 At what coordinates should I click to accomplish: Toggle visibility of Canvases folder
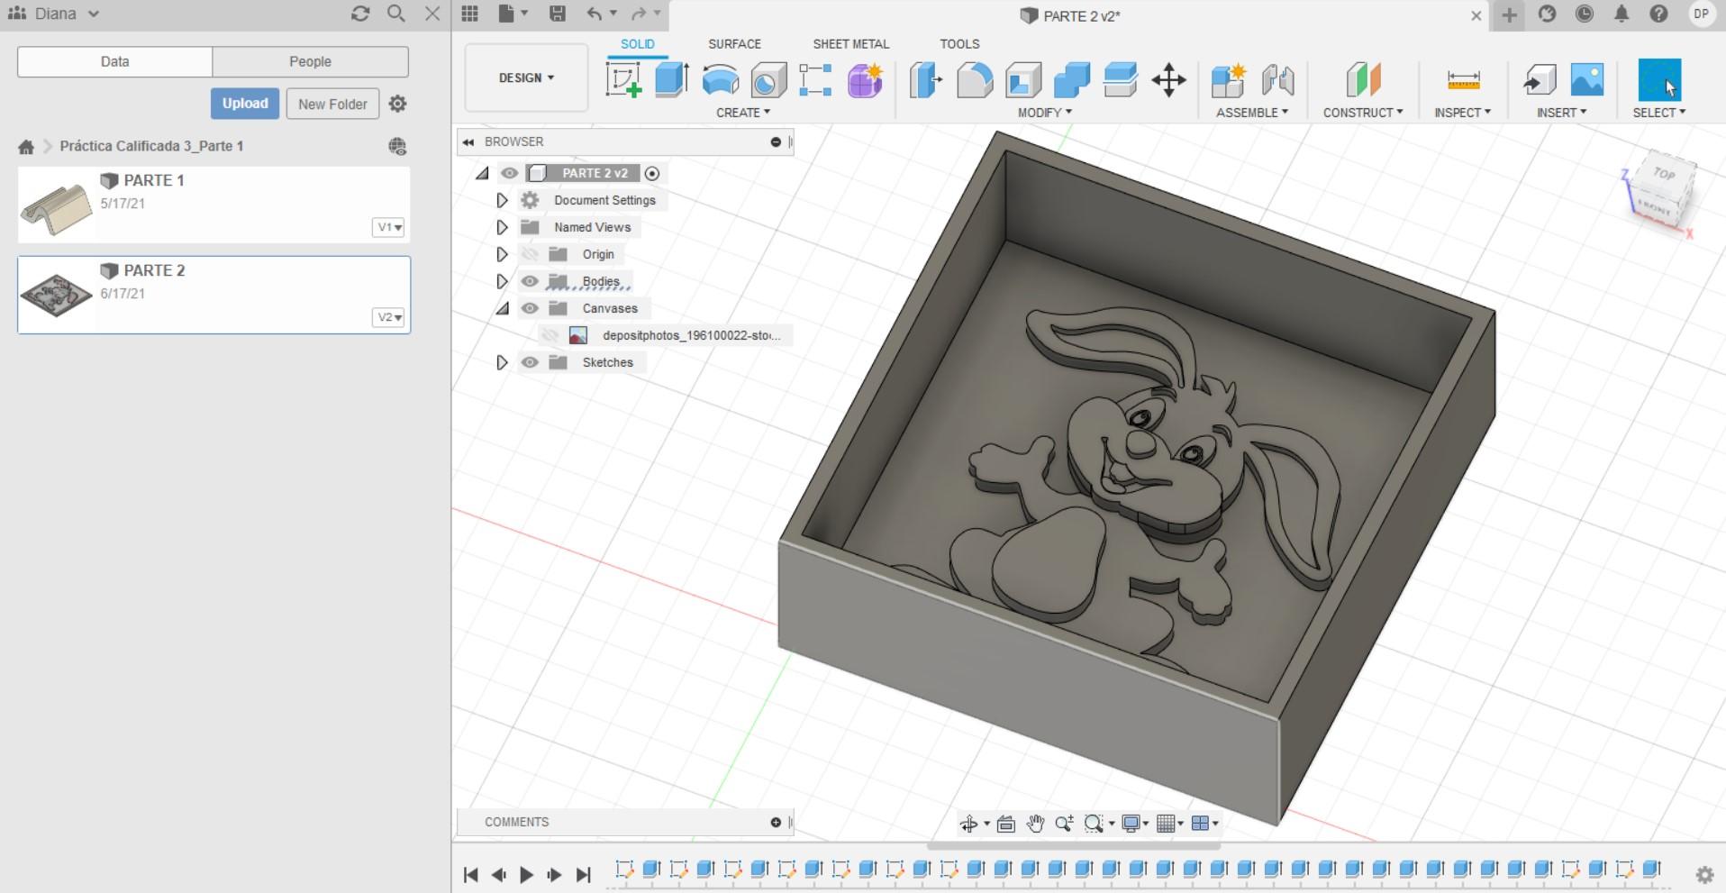530,308
